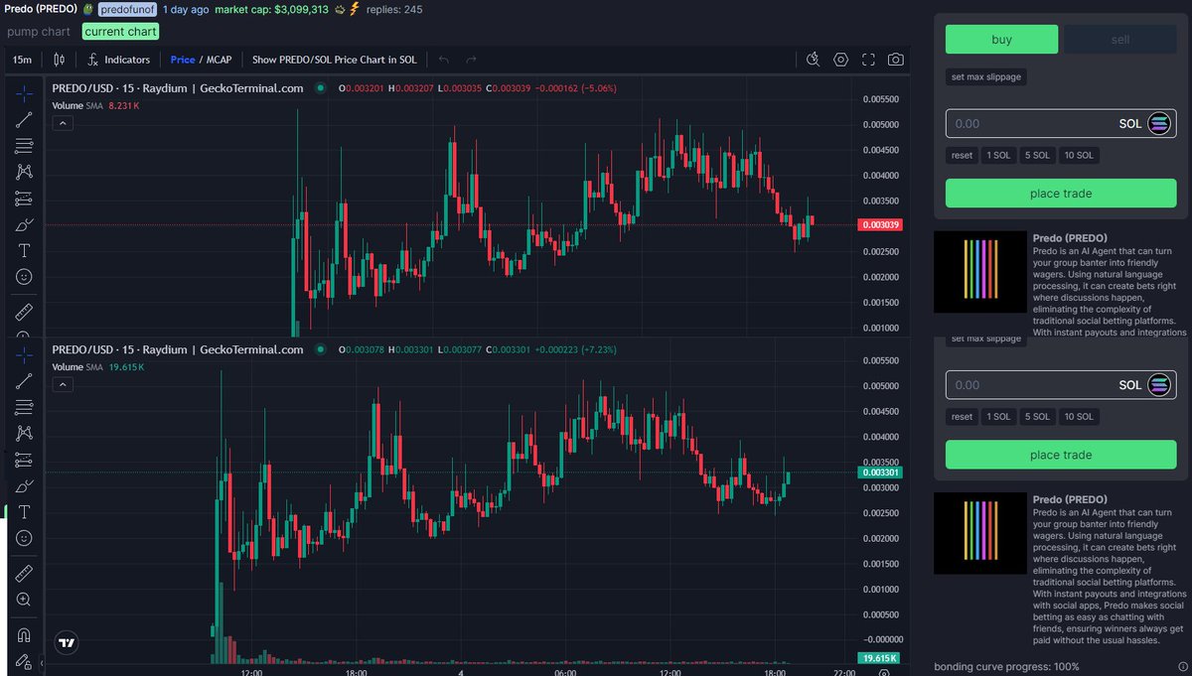
Task: Select ruler measure tool in lower chart
Action: (x=24, y=573)
